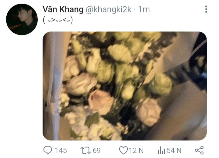Open the blurry flower bouquet photo
The image size is (219, 158).
coord(125,86)
